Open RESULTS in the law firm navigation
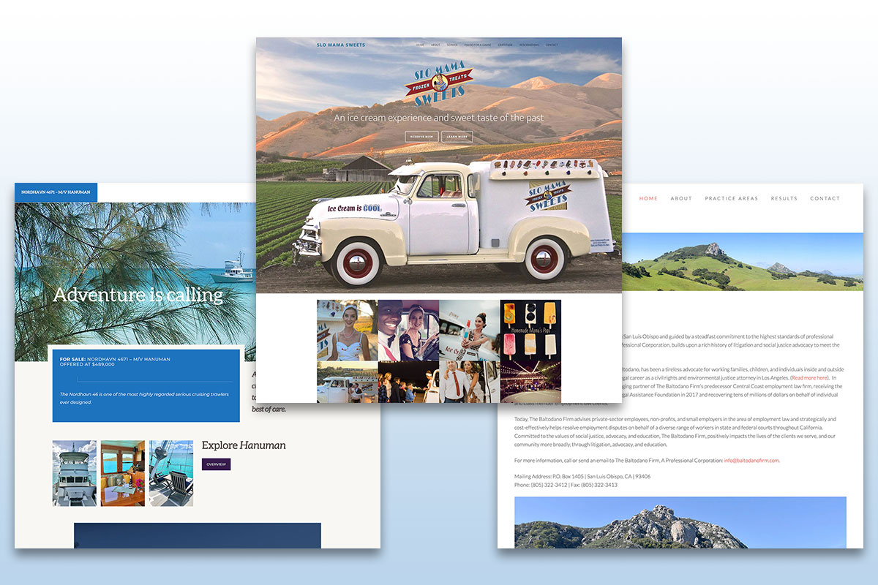This screenshot has height=585, width=878. (x=784, y=198)
